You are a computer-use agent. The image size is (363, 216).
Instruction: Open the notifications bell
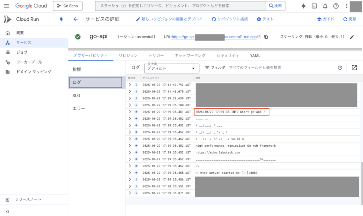325,6
